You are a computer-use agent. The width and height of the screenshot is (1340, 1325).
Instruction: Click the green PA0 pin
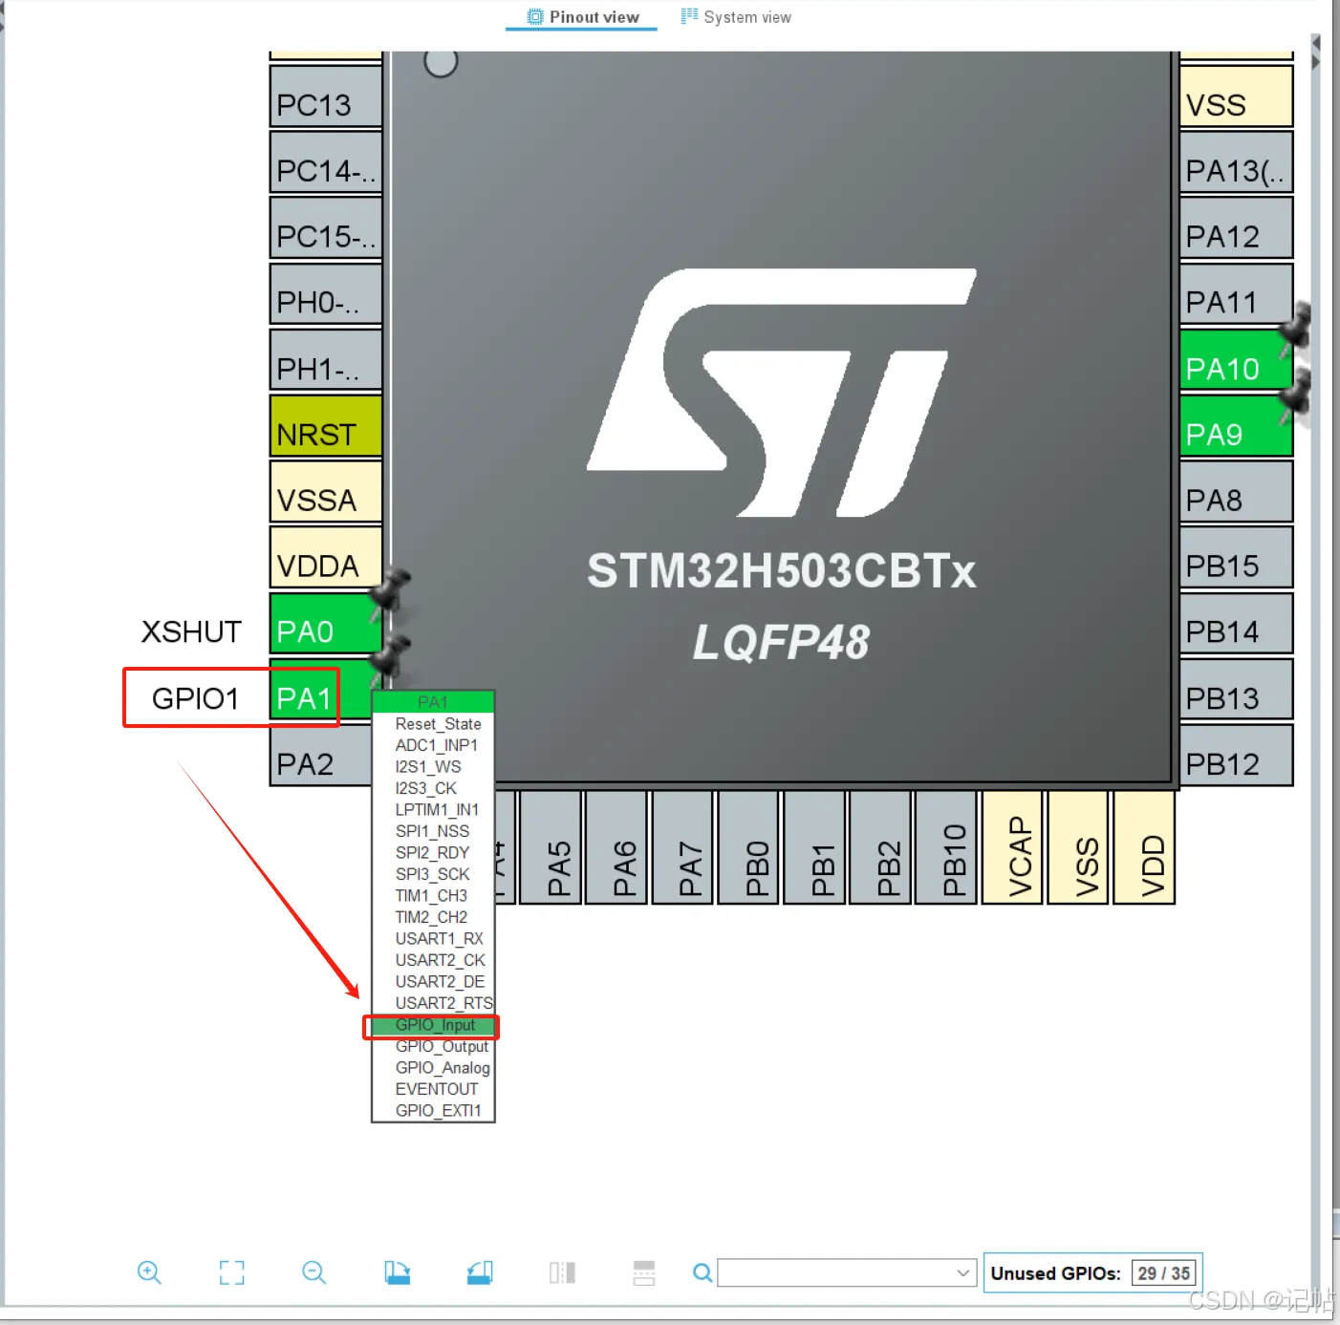(326, 624)
